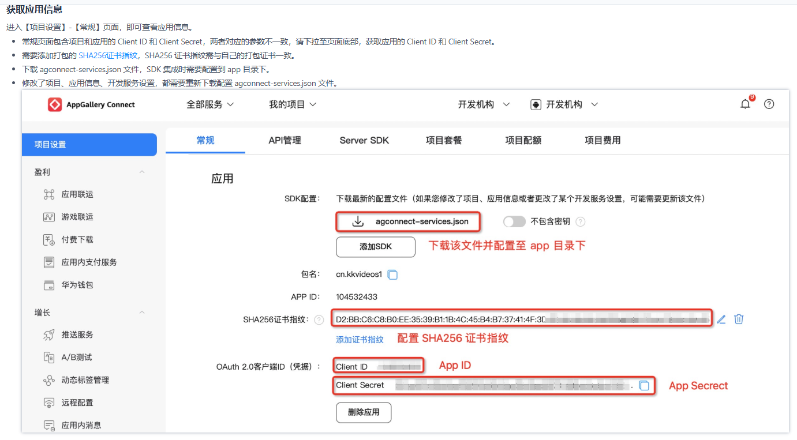
Task: Click the 推送服务 rocket icon
Action: pos(49,334)
